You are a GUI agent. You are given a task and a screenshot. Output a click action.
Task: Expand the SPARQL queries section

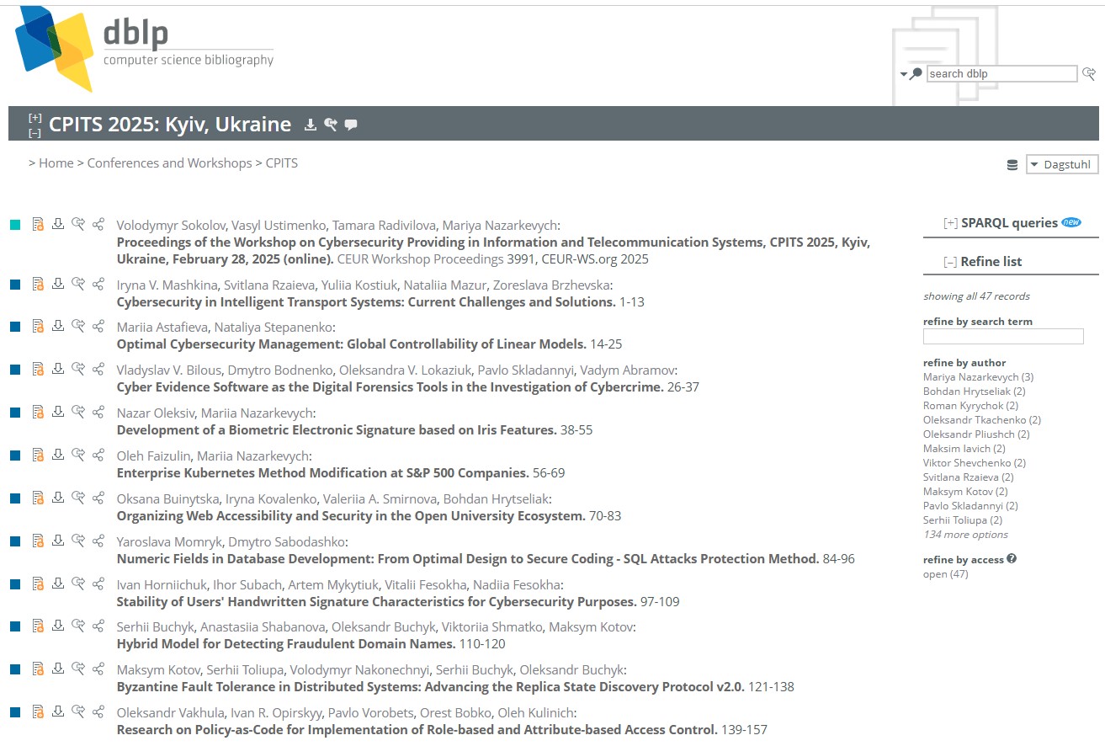[950, 223]
